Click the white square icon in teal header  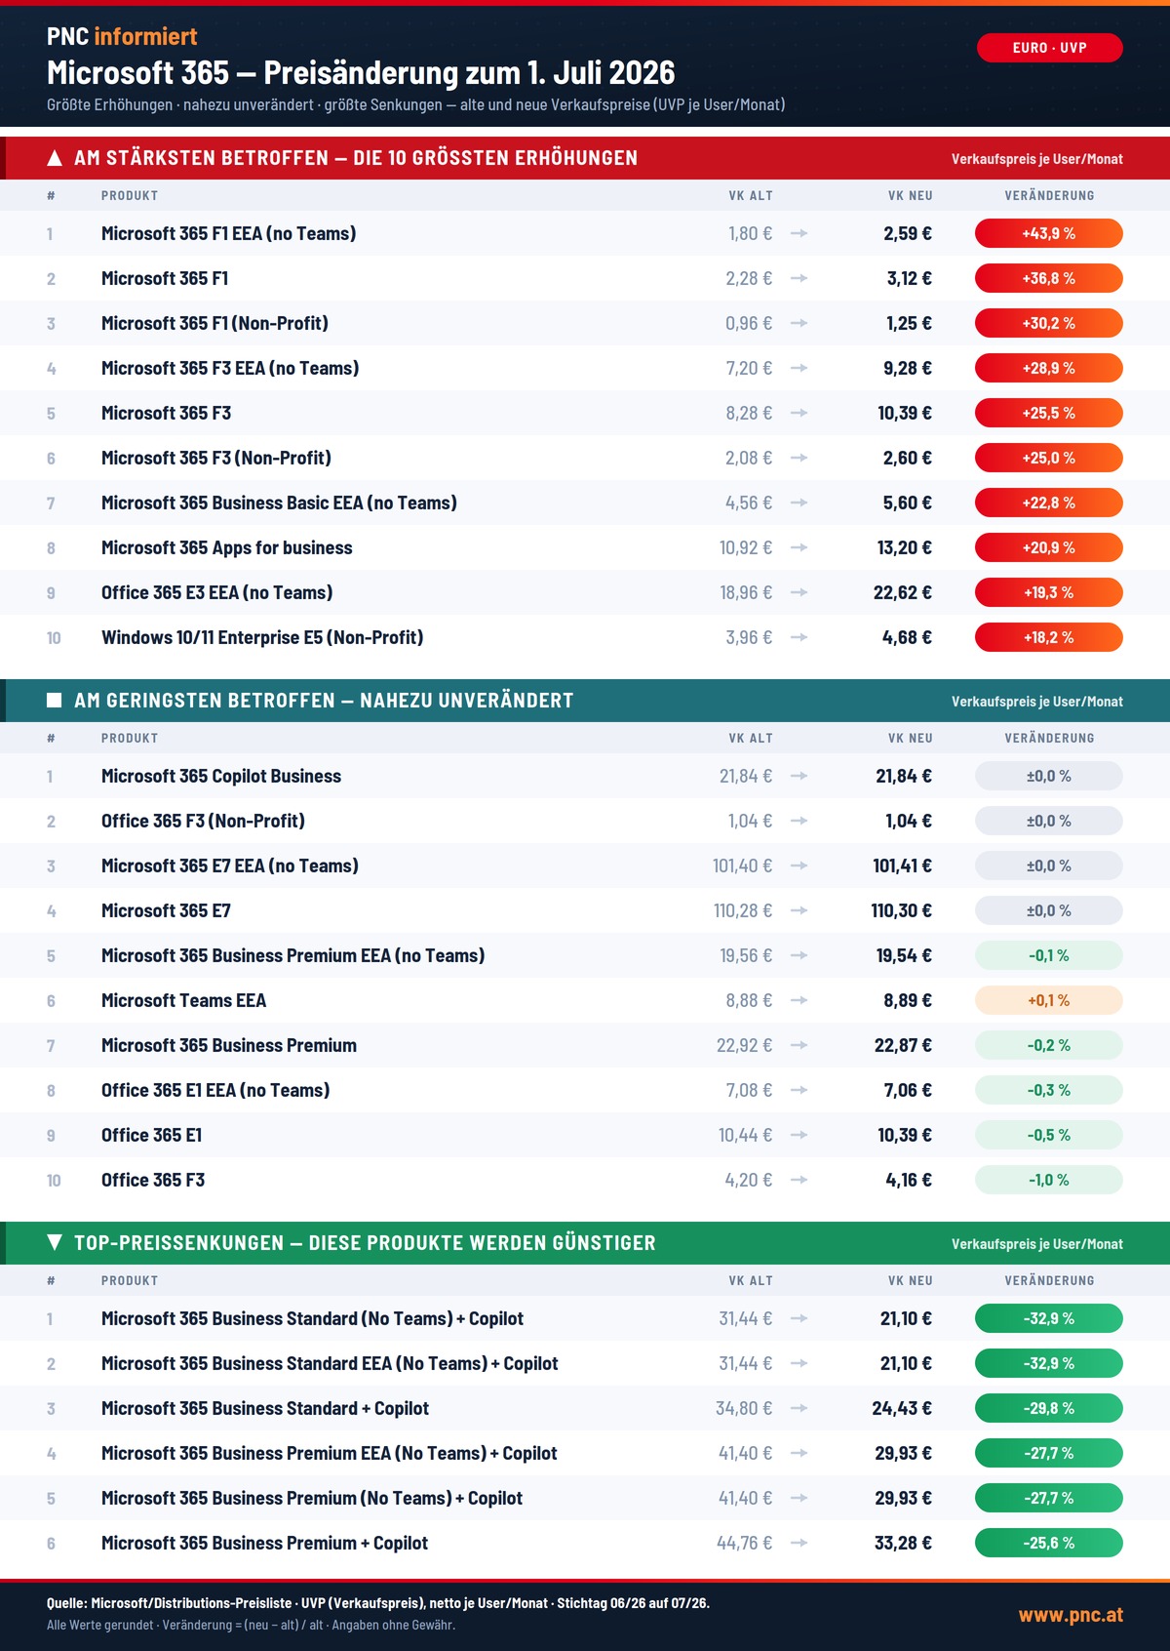[x=55, y=701]
